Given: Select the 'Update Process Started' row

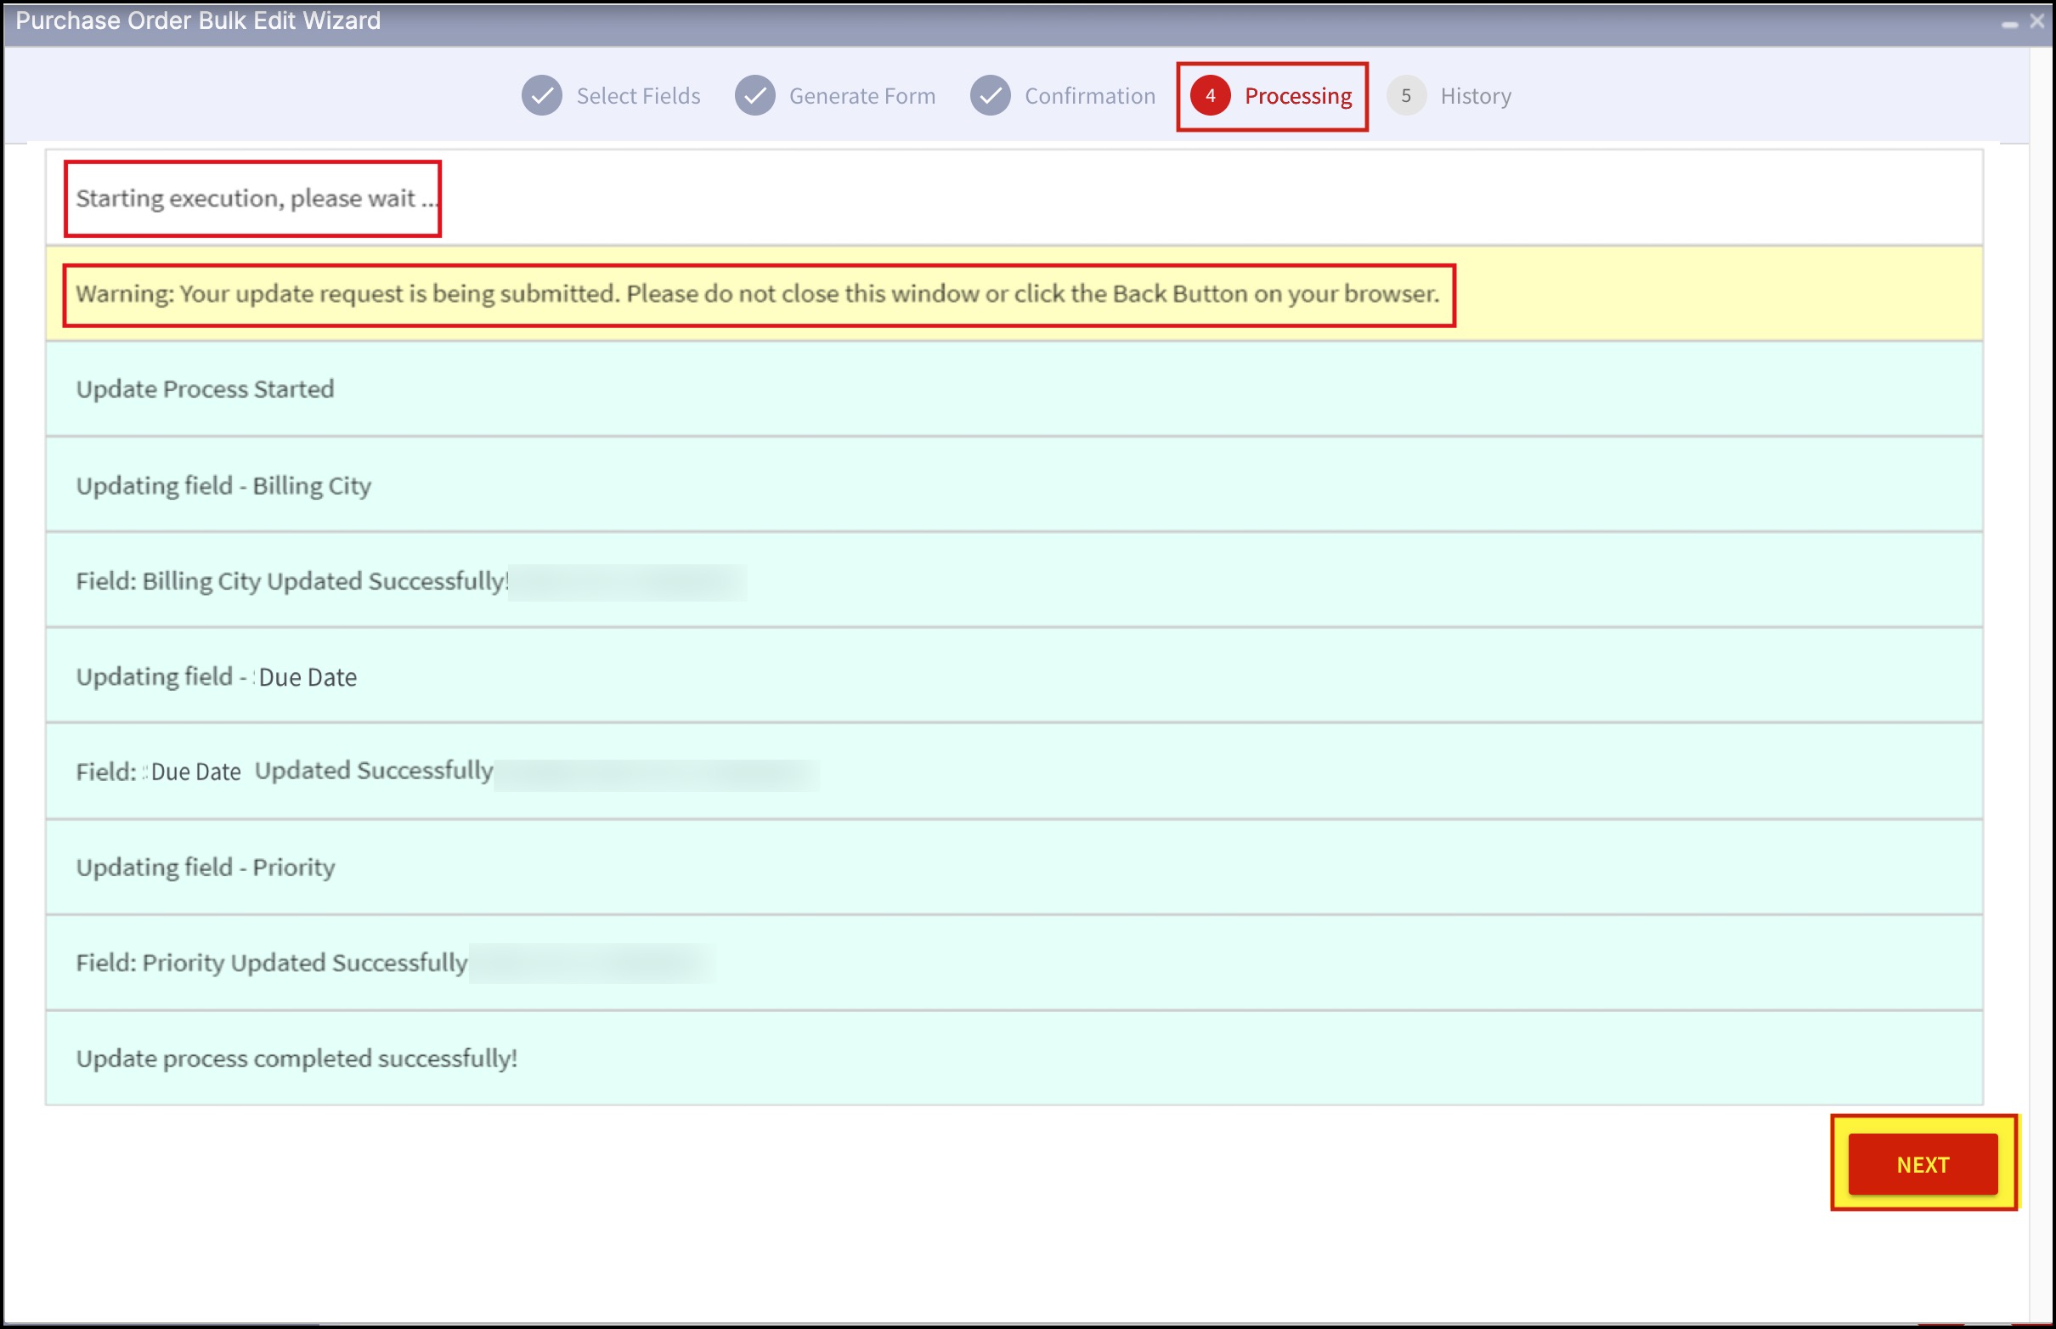Looking at the screenshot, I should pos(205,389).
